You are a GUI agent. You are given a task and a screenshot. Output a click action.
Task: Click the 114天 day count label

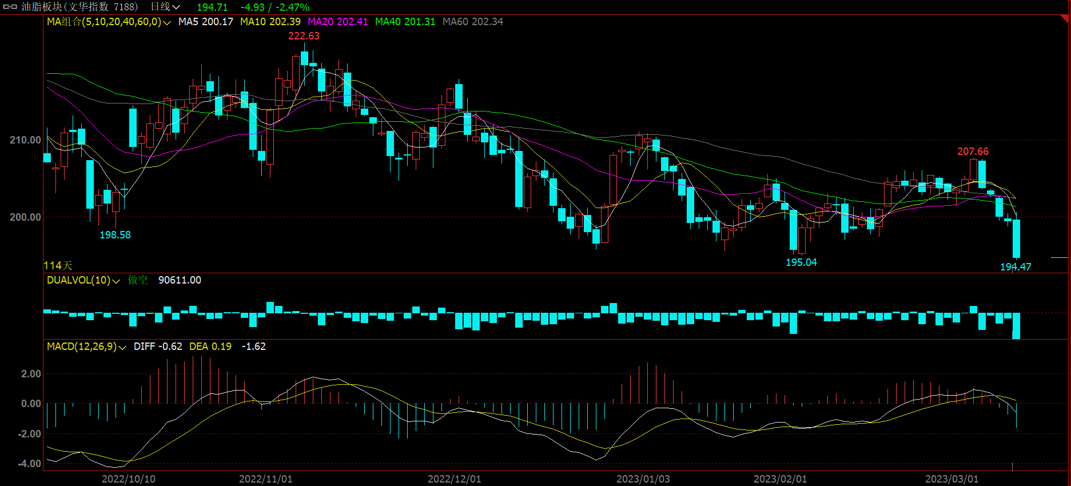click(58, 265)
